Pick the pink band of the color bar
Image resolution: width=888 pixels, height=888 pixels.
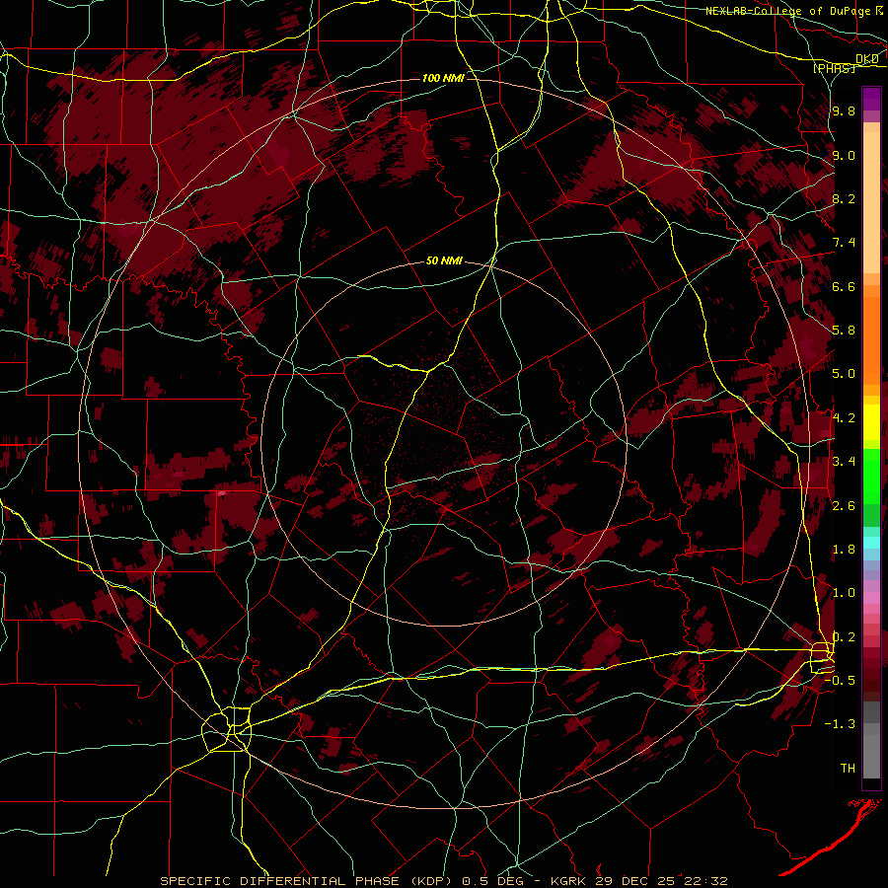click(871, 598)
